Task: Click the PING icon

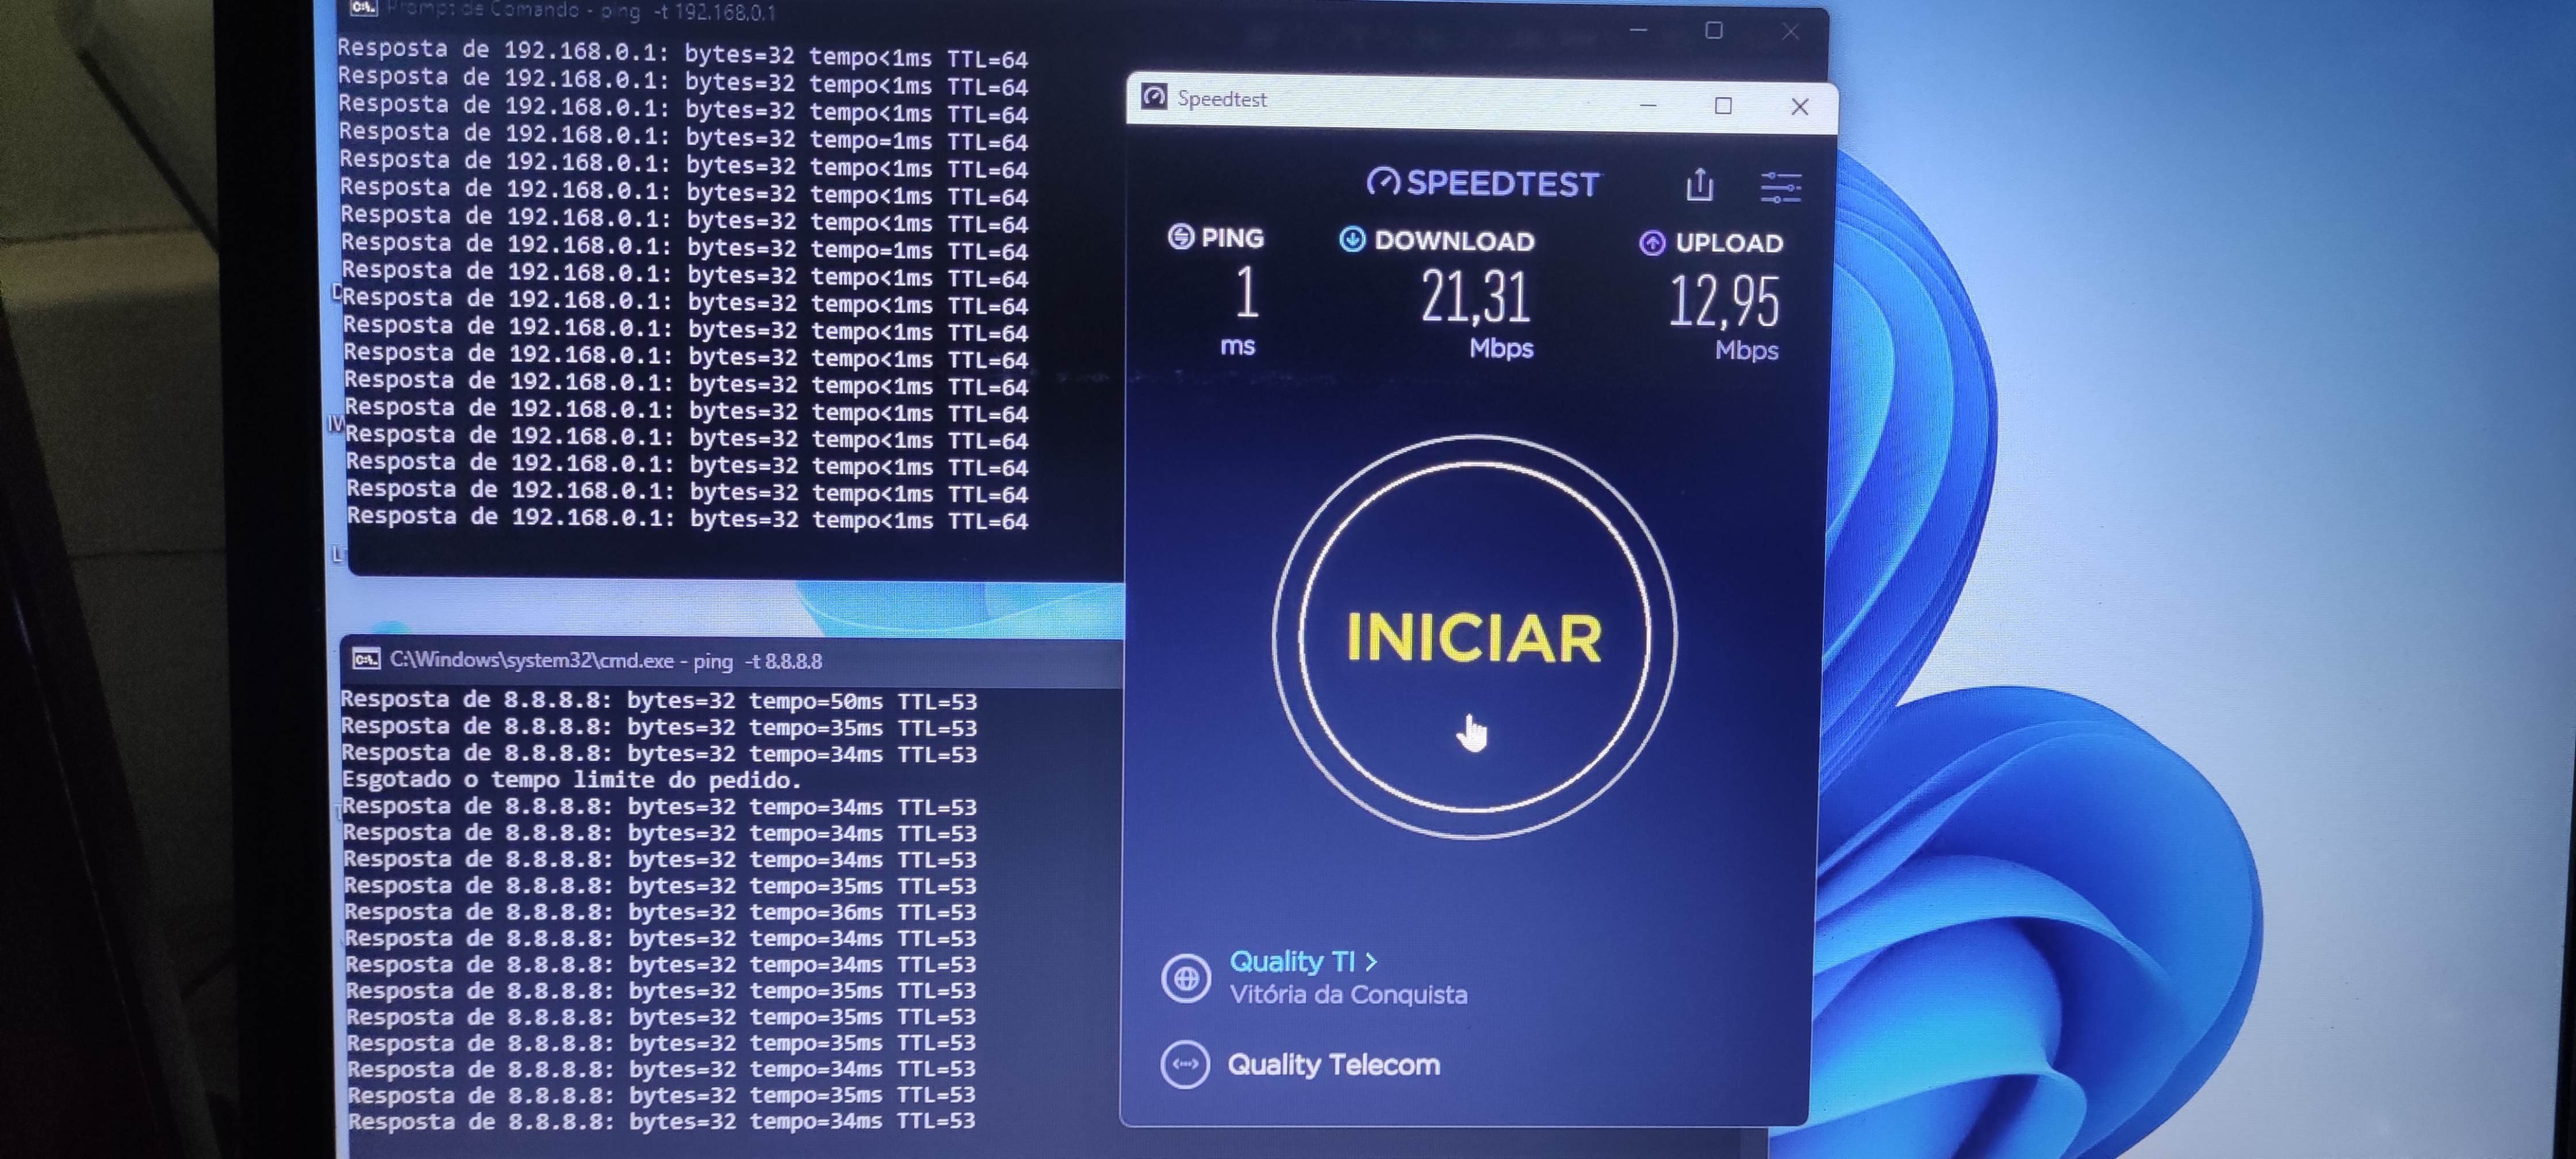Action: click(1180, 237)
